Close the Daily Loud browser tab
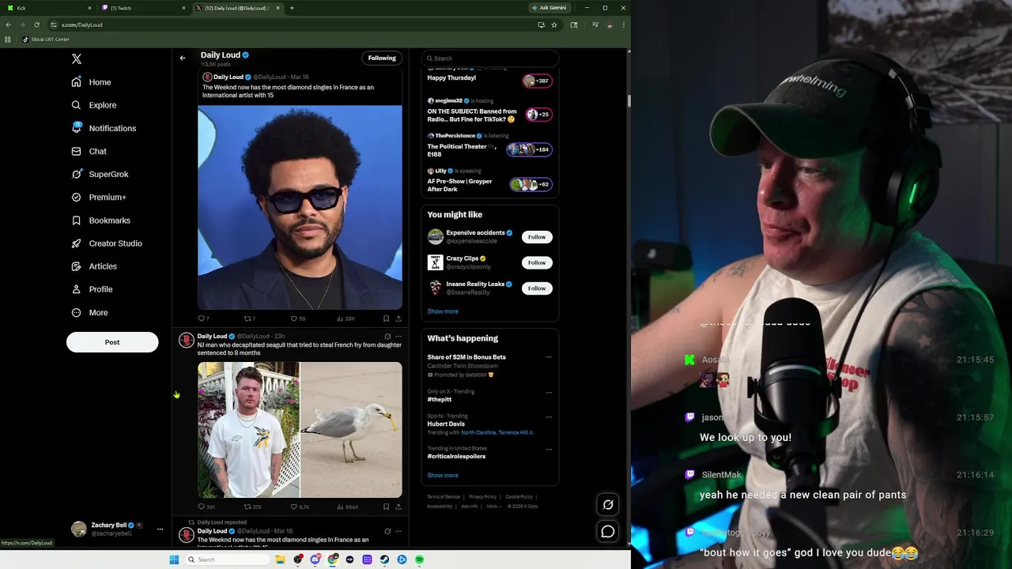This screenshot has height=569, width=1012. click(278, 8)
